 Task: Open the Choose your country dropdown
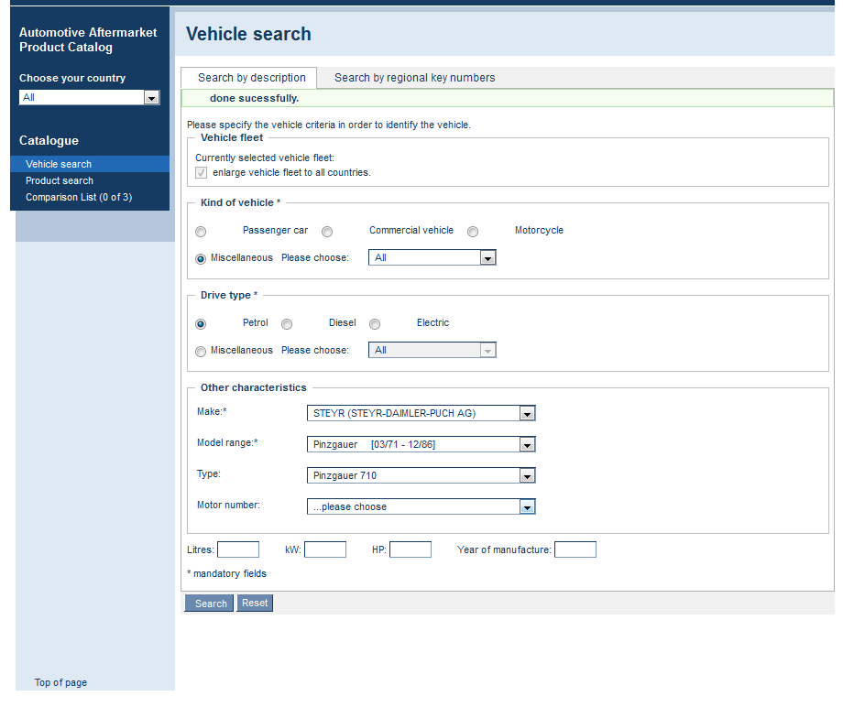coord(89,97)
